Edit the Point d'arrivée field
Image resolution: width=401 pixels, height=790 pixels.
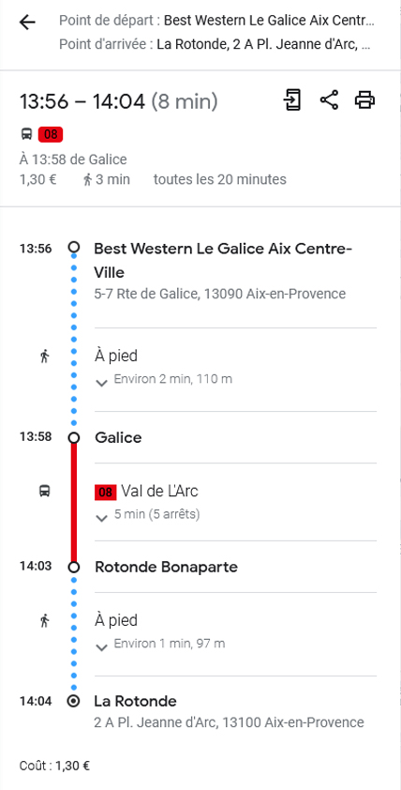(215, 44)
